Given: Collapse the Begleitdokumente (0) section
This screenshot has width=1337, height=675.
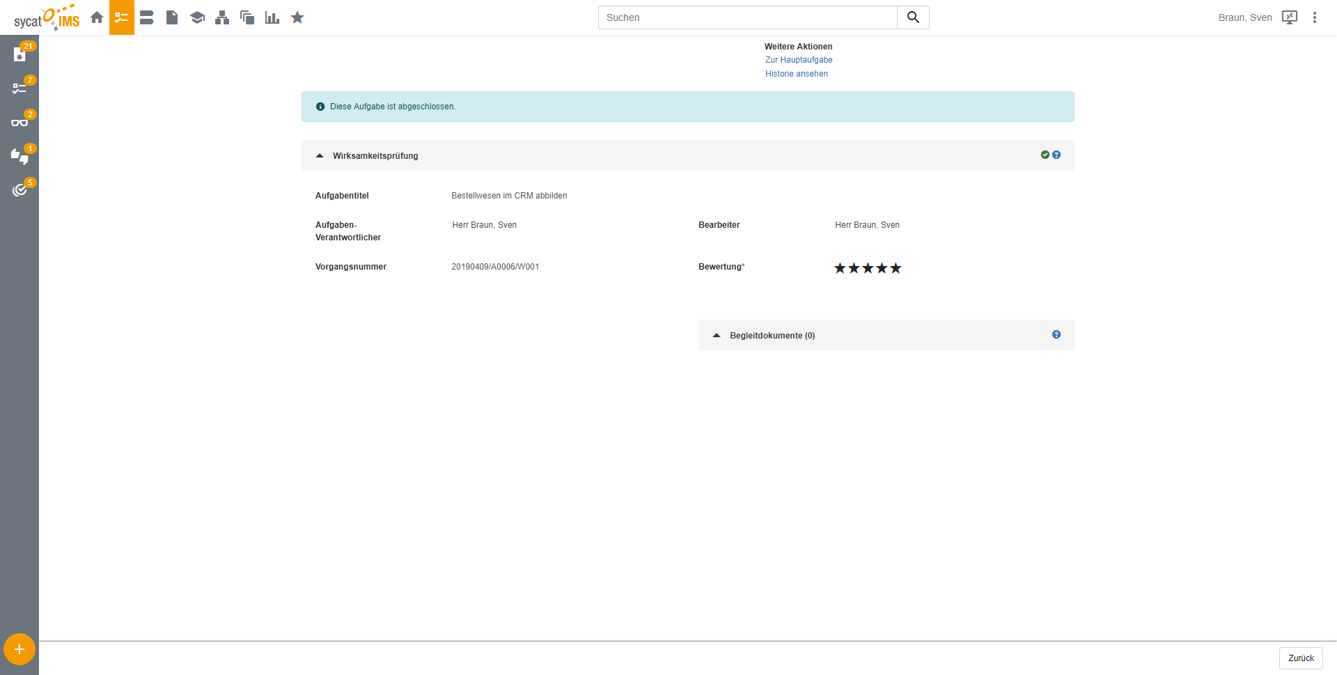Looking at the screenshot, I should pyautogui.click(x=717, y=335).
